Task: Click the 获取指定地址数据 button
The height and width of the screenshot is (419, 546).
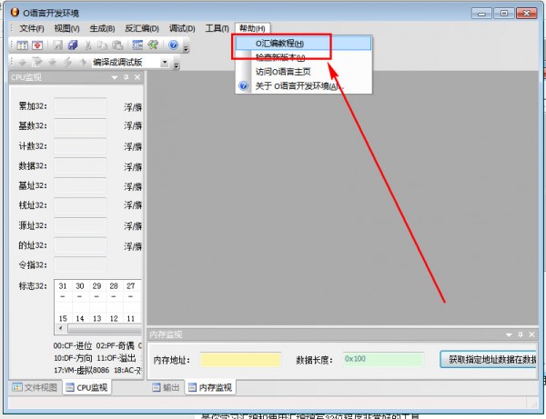Action: [x=488, y=359]
